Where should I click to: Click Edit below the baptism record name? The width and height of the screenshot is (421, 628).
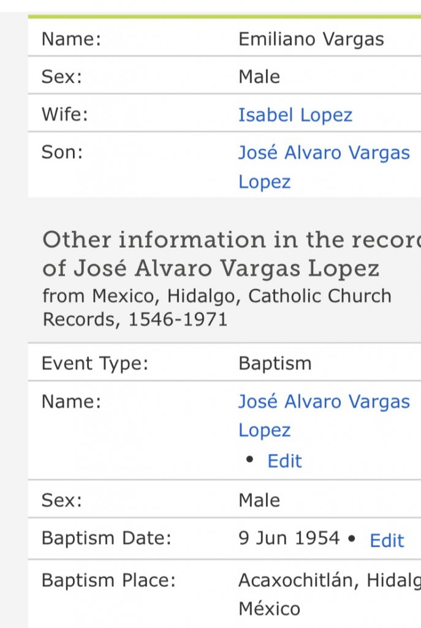click(285, 461)
